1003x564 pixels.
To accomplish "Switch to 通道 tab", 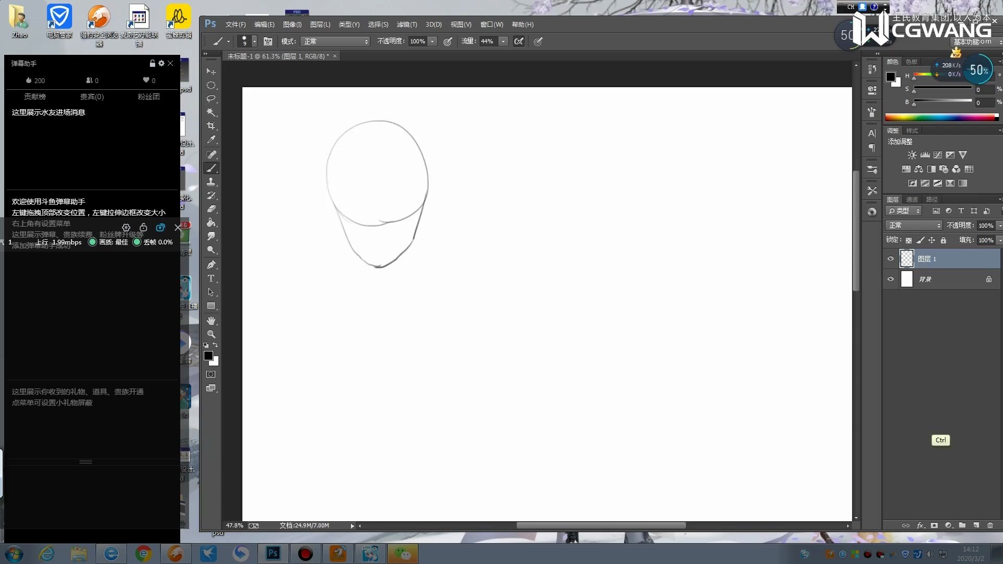I will 912,199.
